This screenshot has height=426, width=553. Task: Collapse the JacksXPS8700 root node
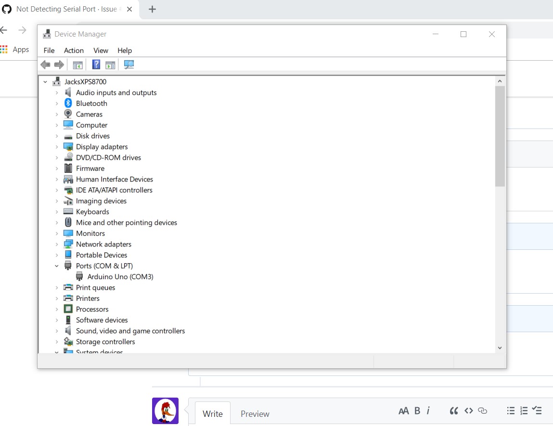45,82
